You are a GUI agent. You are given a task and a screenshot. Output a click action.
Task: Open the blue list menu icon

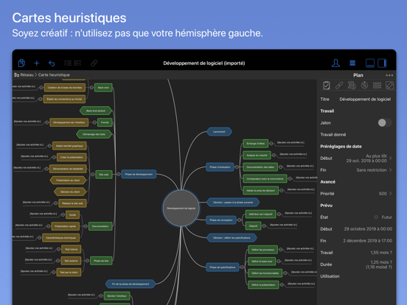click(x=352, y=63)
